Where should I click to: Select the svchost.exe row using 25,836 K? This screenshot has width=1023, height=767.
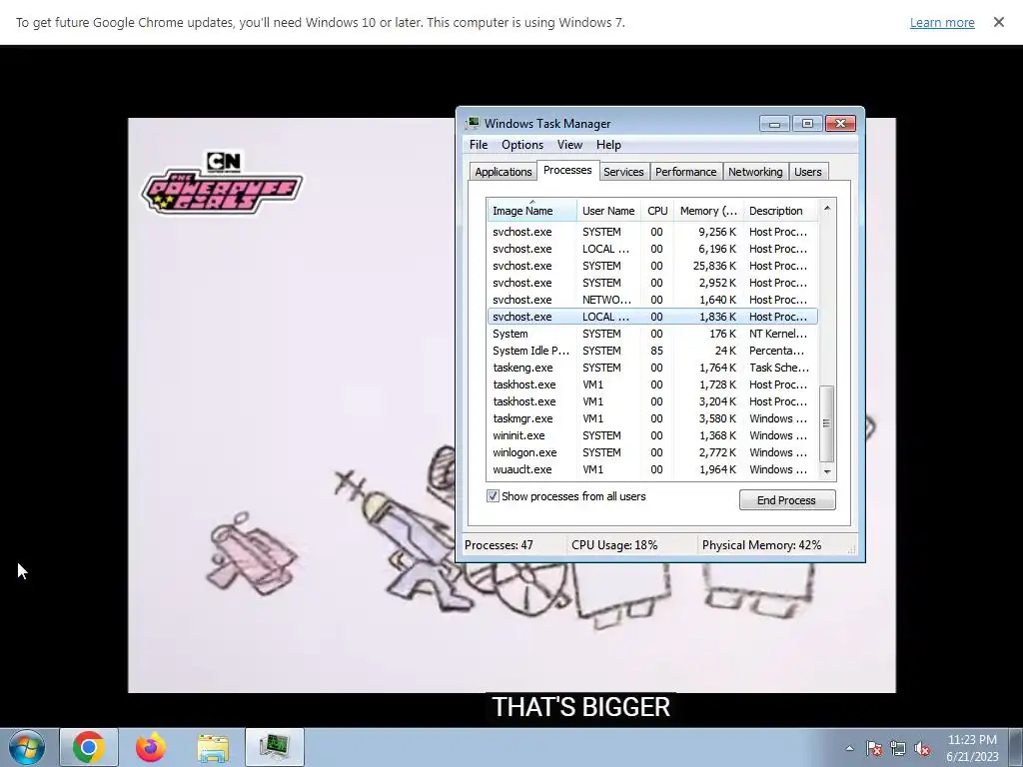click(x=651, y=266)
